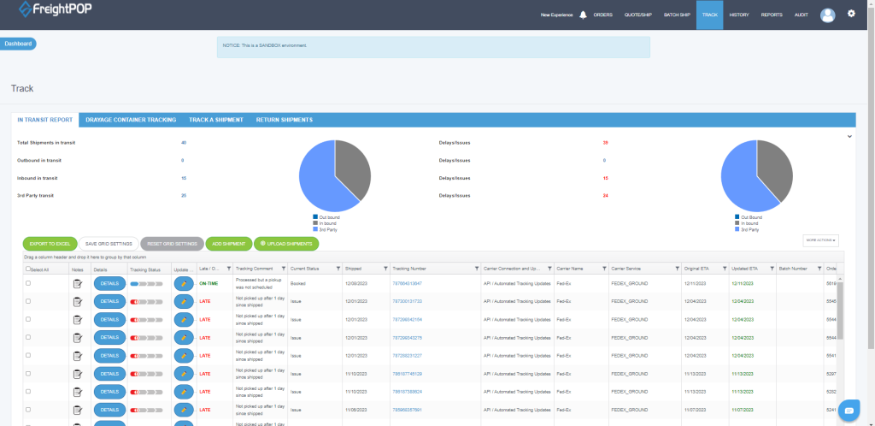Switch to the Drayage Container Tracking tab
This screenshot has width=875, height=426.
(131, 120)
